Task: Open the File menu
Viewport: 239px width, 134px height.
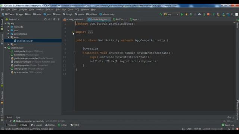Action: click(x=3, y=9)
